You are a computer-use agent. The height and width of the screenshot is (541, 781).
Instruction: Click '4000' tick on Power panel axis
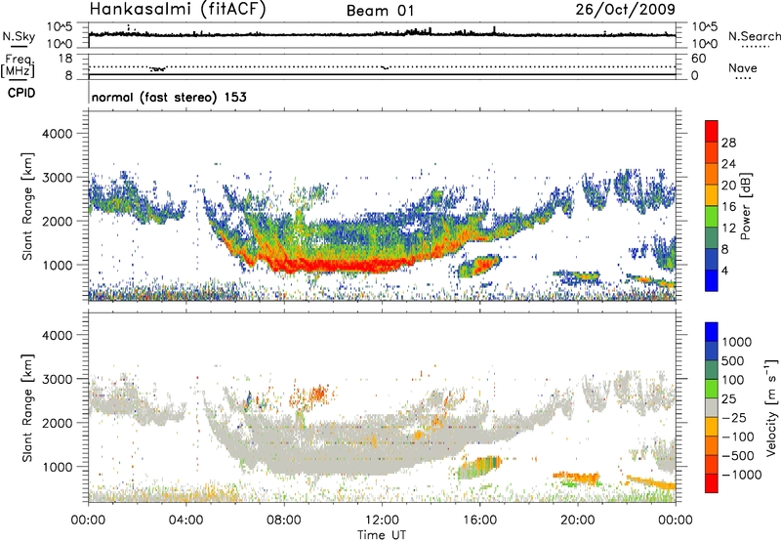coord(57,134)
